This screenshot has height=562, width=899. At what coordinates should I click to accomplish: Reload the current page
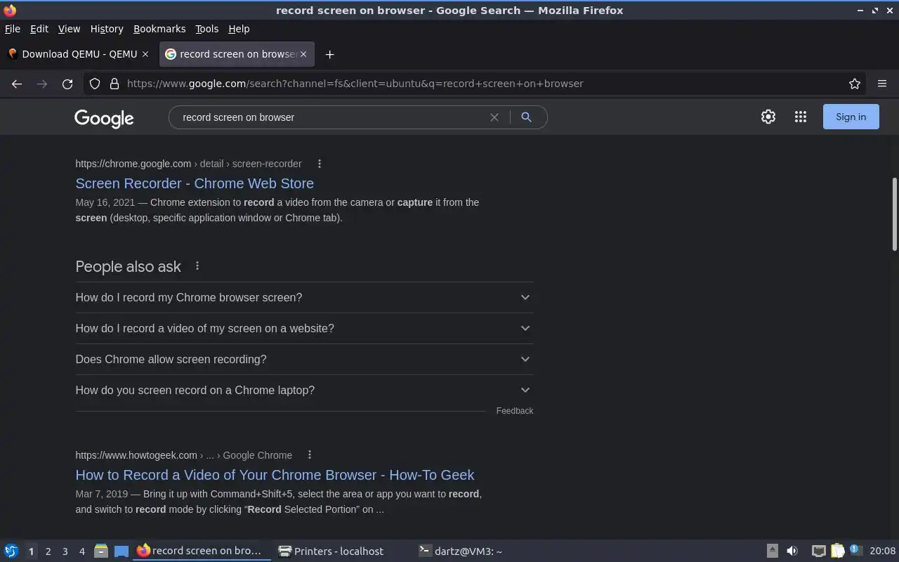pos(67,84)
